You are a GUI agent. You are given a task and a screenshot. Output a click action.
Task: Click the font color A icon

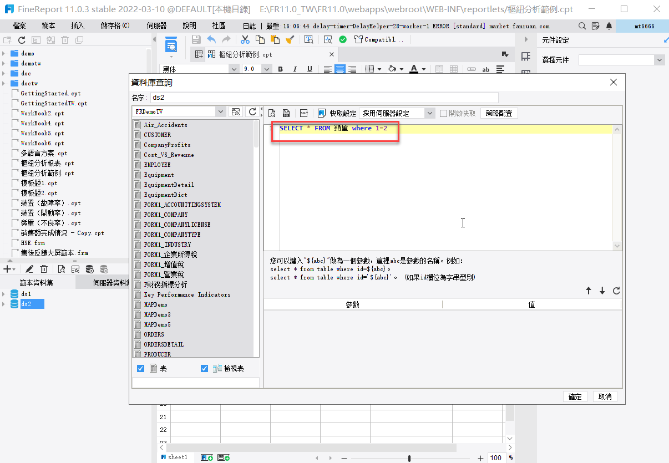[414, 69]
